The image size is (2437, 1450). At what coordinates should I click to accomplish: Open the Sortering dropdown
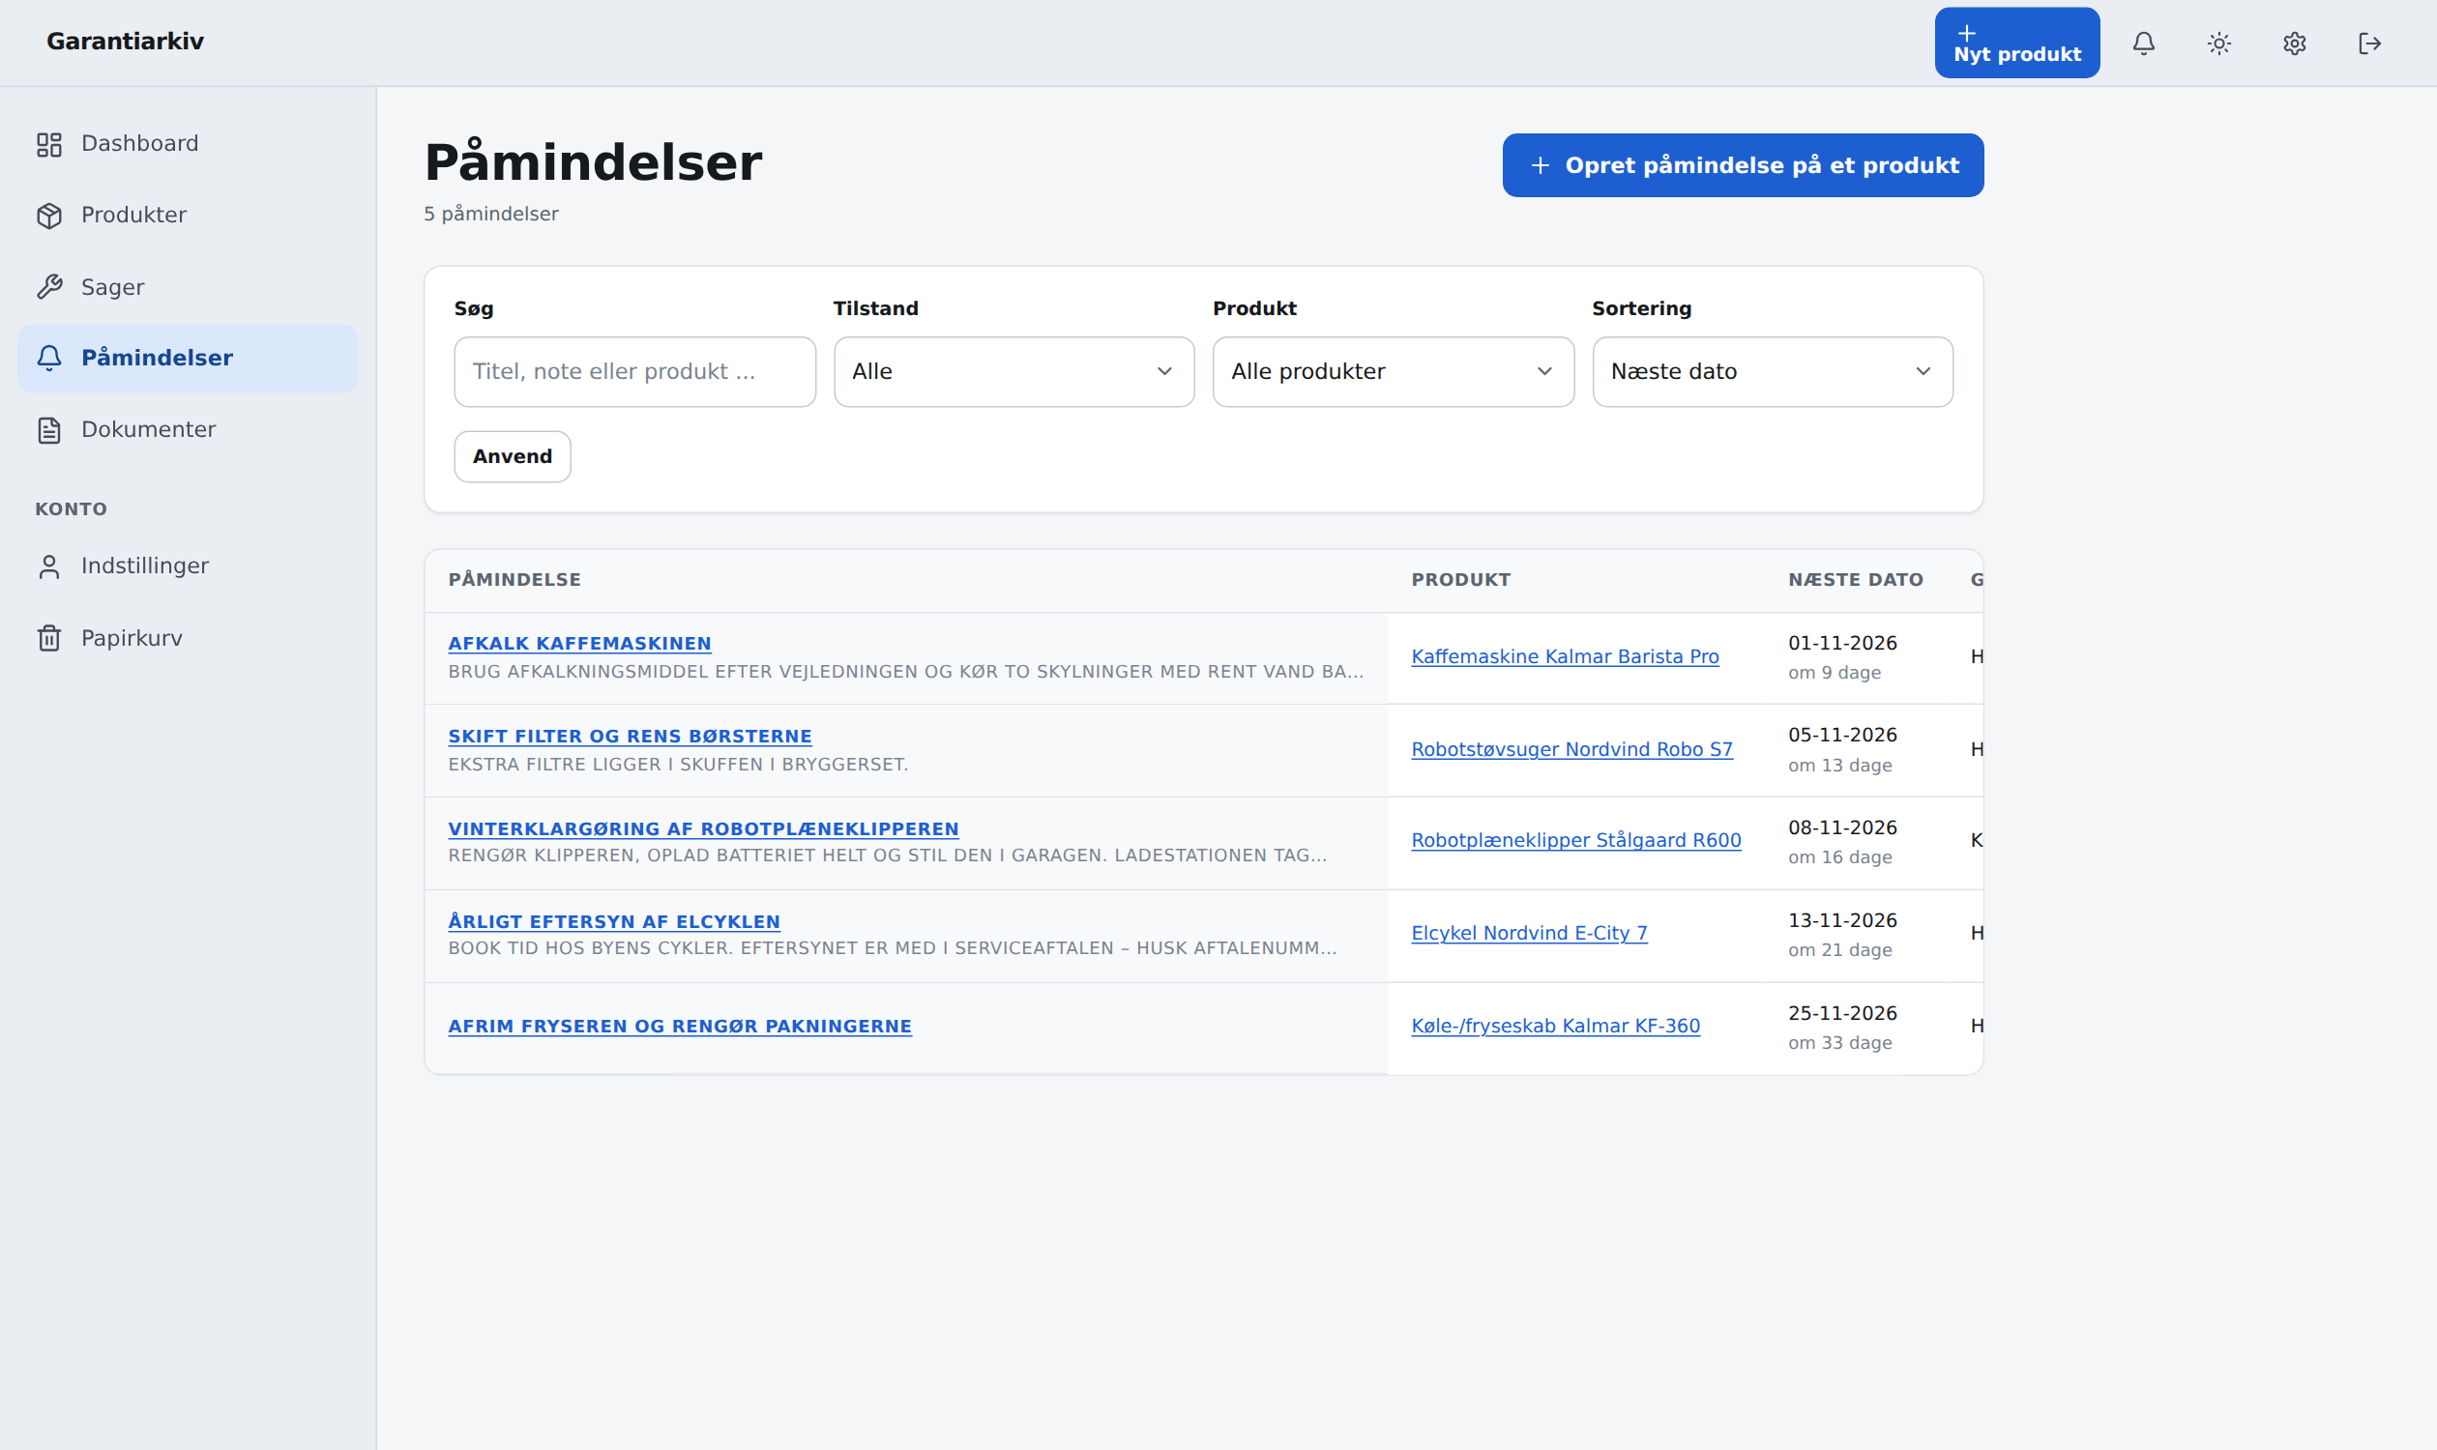point(1773,371)
